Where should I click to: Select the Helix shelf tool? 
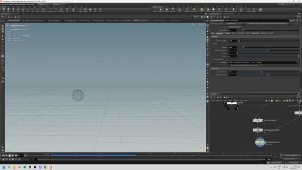click(100, 10)
